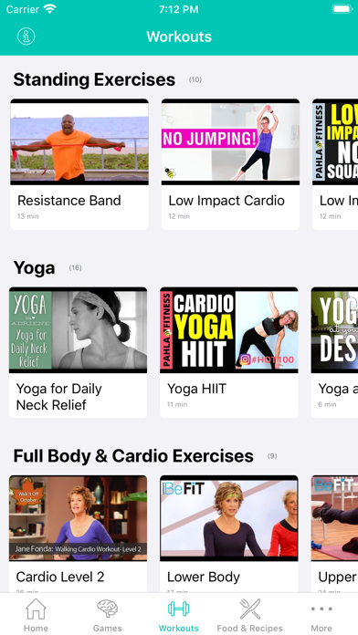Select the Standing Exercises section heading
Viewport: 358px width, 635px height.
coord(94,79)
